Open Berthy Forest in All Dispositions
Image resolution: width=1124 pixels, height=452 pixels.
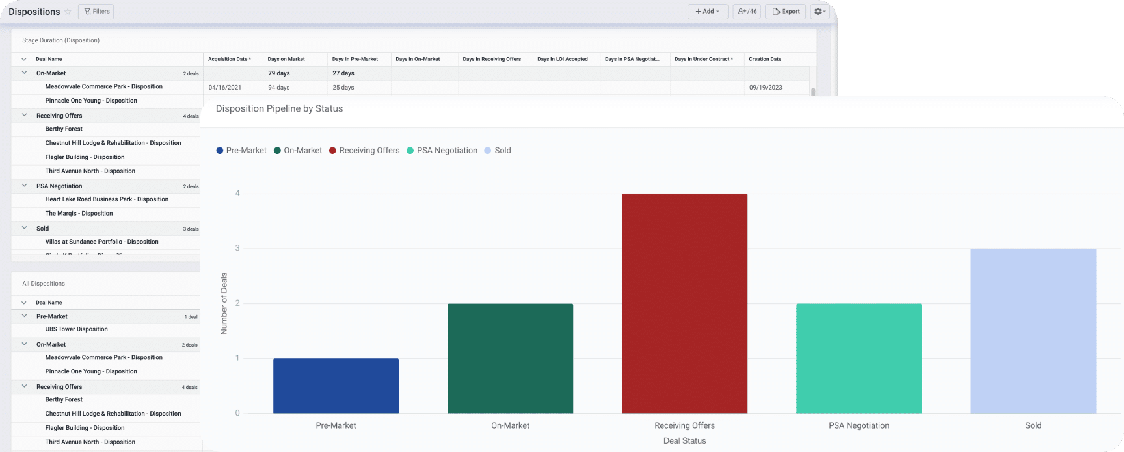(64, 399)
